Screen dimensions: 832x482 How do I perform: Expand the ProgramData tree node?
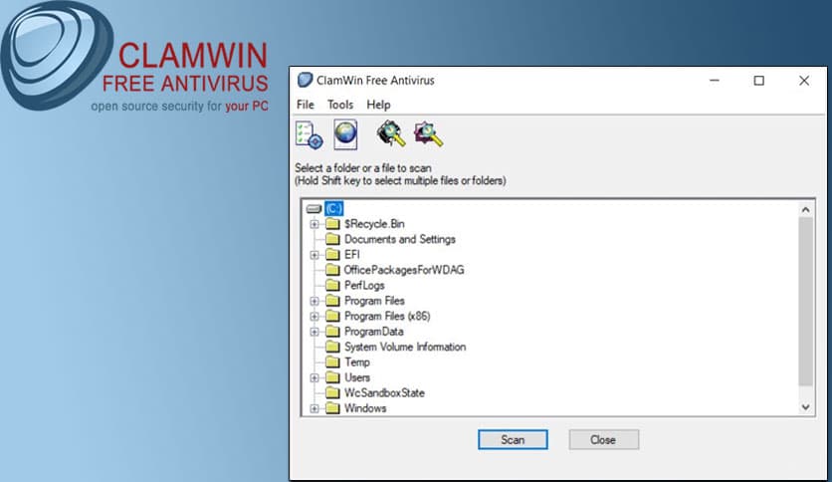coord(314,332)
